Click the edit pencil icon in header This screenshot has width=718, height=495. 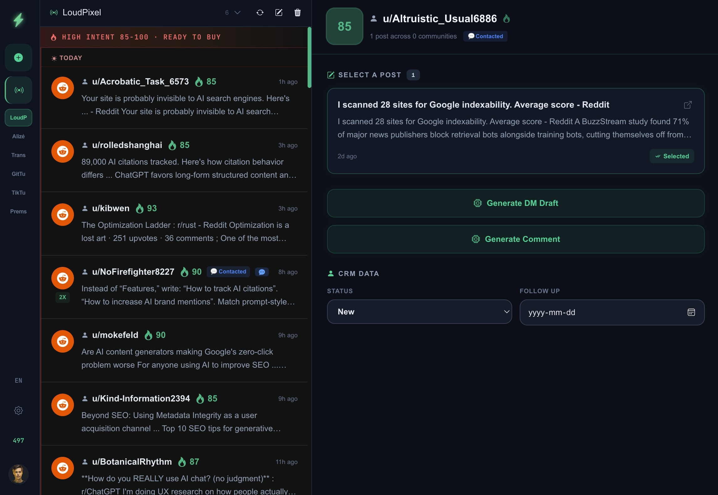278,13
